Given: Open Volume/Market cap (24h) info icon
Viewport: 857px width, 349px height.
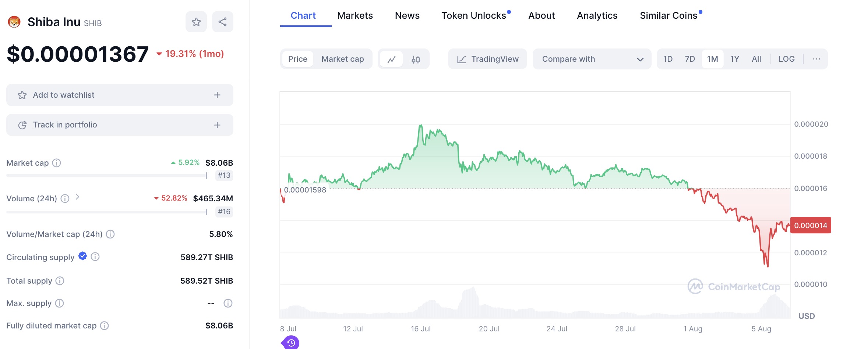Looking at the screenshot, I should point(110,234).
